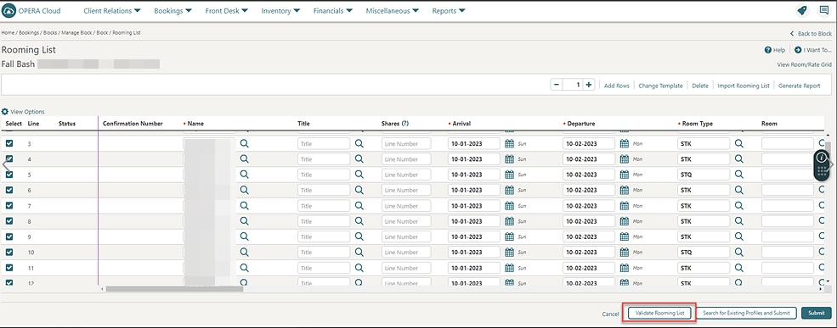This screenshot has height=328, width=837.
Task: Search room type icon on line 11
Action: tap(739, 267)
